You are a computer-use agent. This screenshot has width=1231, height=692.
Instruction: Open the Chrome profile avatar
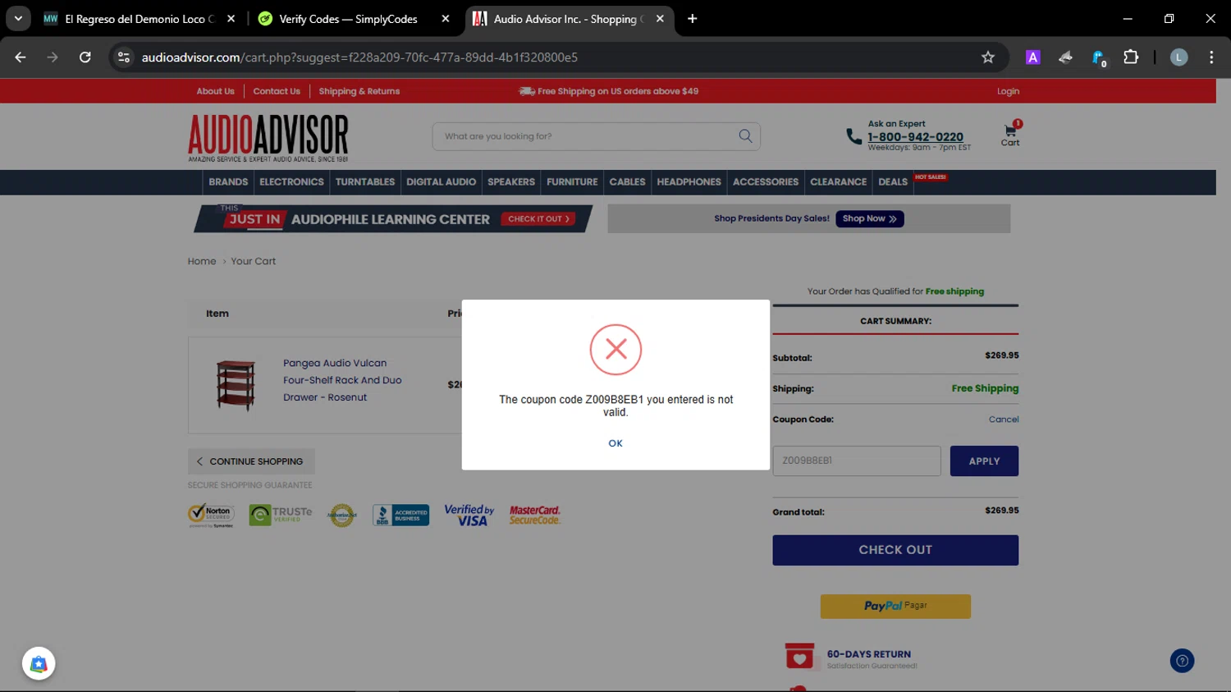1178,57
